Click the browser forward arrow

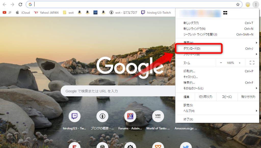click(12, 5)
